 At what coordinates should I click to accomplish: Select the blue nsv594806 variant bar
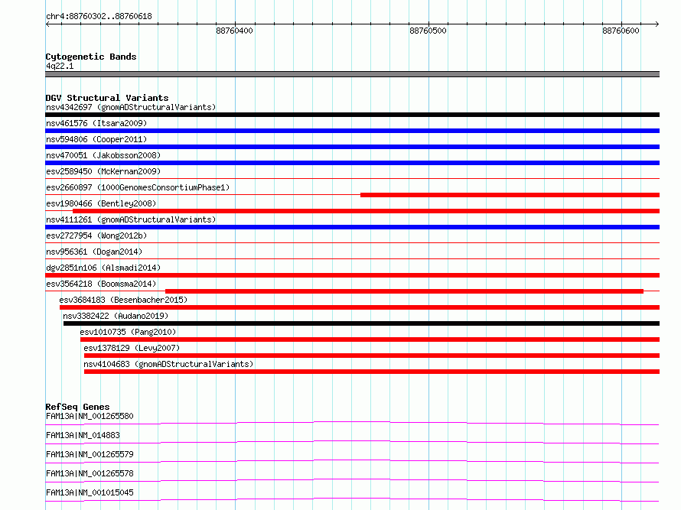(x=352, y=147)
